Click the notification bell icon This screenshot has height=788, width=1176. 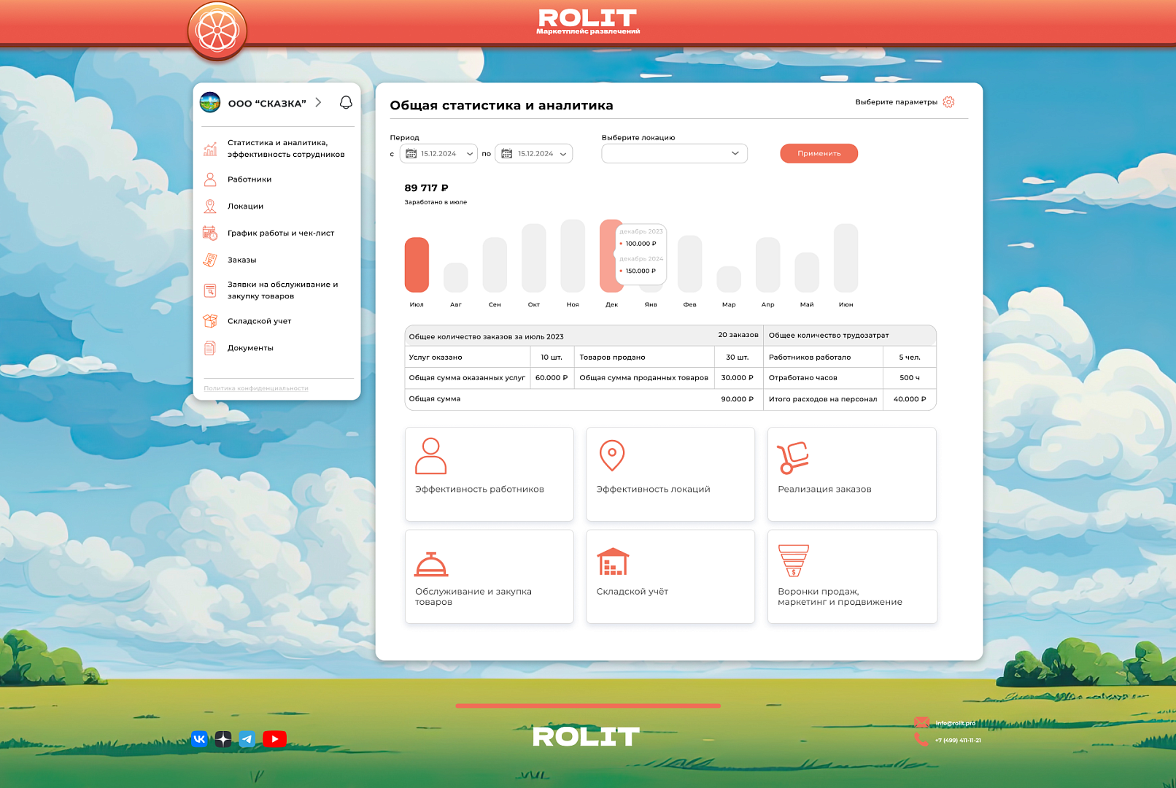346,103
